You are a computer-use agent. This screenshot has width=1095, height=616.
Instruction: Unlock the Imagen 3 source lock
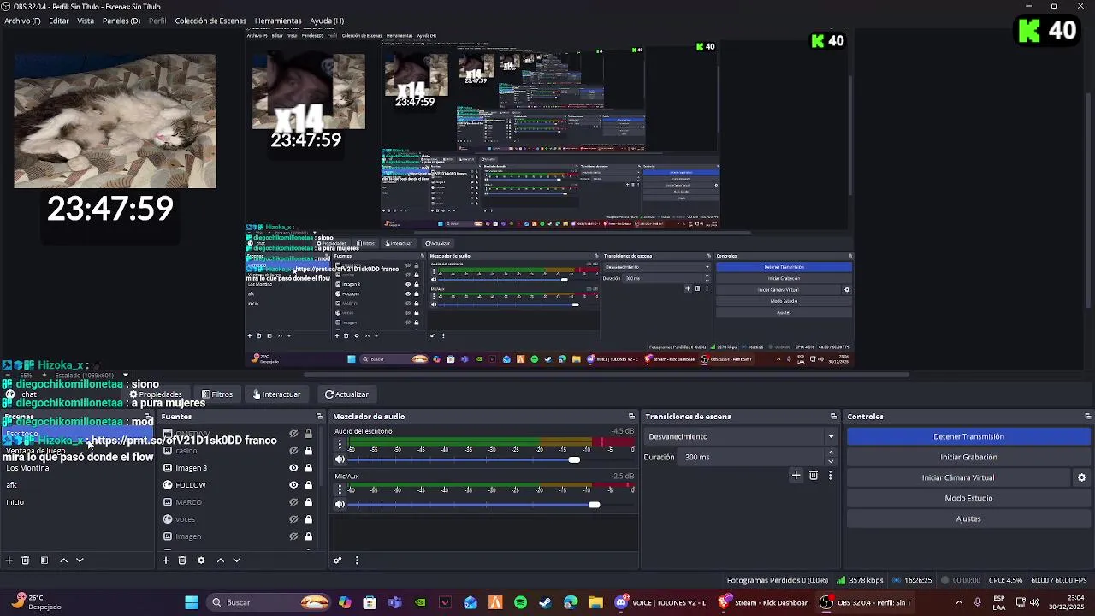point(309,468)
